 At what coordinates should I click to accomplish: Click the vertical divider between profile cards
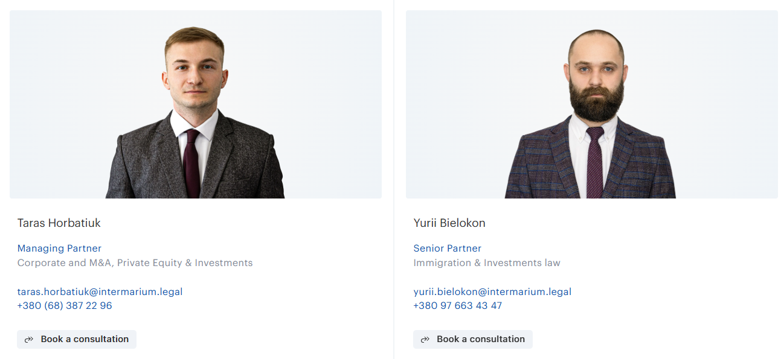click(394, 179)
